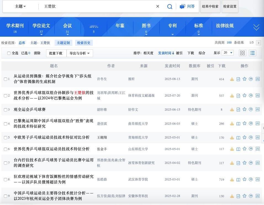
Task: Open the 显示 20 per-page dropdown
Action: click(228, 53)
